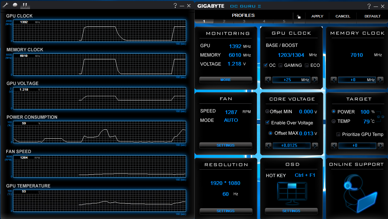Click the GPU clock +25 MHz offset field
The width and height of the screenshot is (388, 219).
tap(291, 80)
